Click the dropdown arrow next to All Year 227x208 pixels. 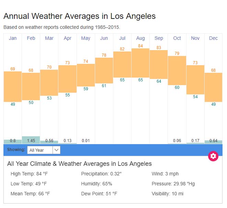[57, 150]
